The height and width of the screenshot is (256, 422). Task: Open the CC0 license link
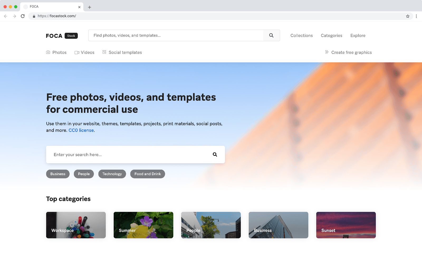point(81,130)
